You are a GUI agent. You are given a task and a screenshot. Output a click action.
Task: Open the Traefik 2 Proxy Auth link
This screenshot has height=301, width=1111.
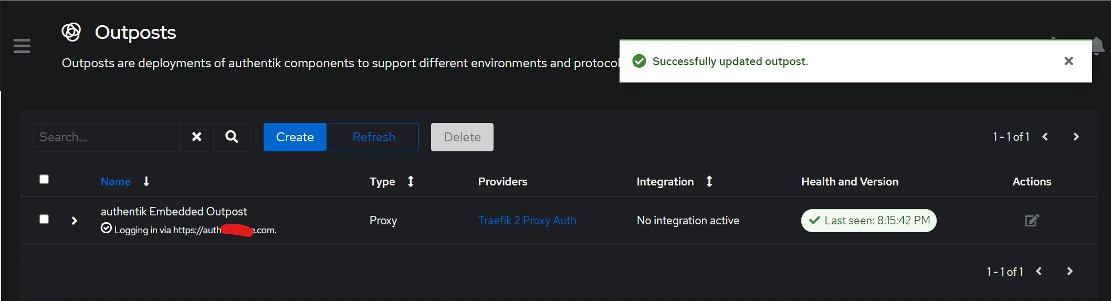527,221
